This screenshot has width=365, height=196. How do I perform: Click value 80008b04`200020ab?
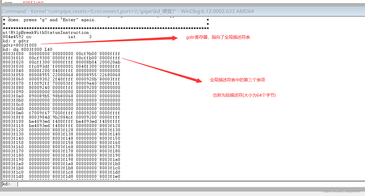(98, 62)
